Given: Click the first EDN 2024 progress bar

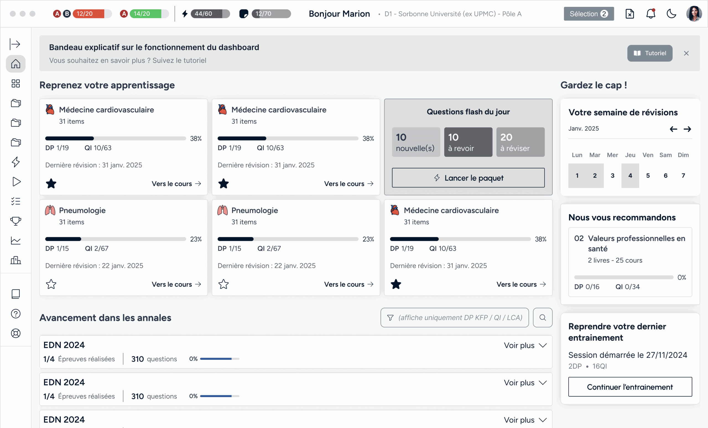Looking at the screenshot, I should pos(220,359).
